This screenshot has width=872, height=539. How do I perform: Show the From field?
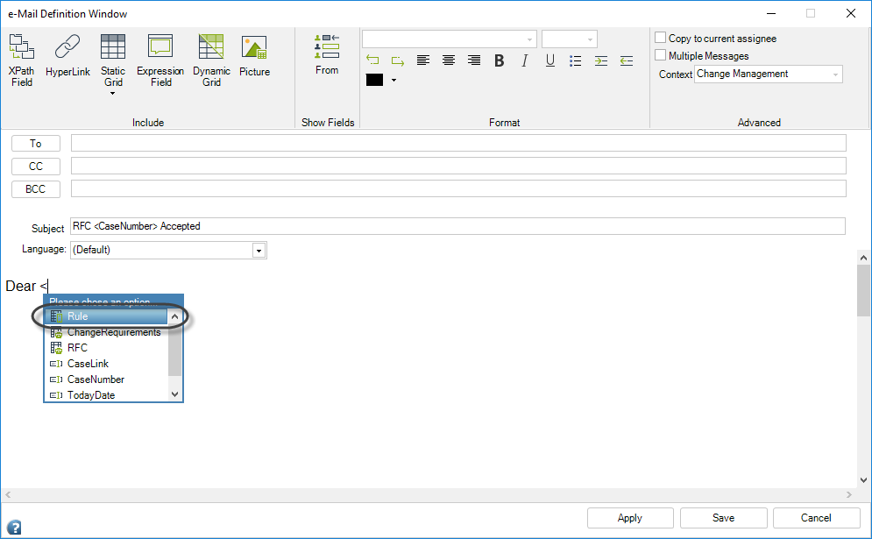pos(327,54)
